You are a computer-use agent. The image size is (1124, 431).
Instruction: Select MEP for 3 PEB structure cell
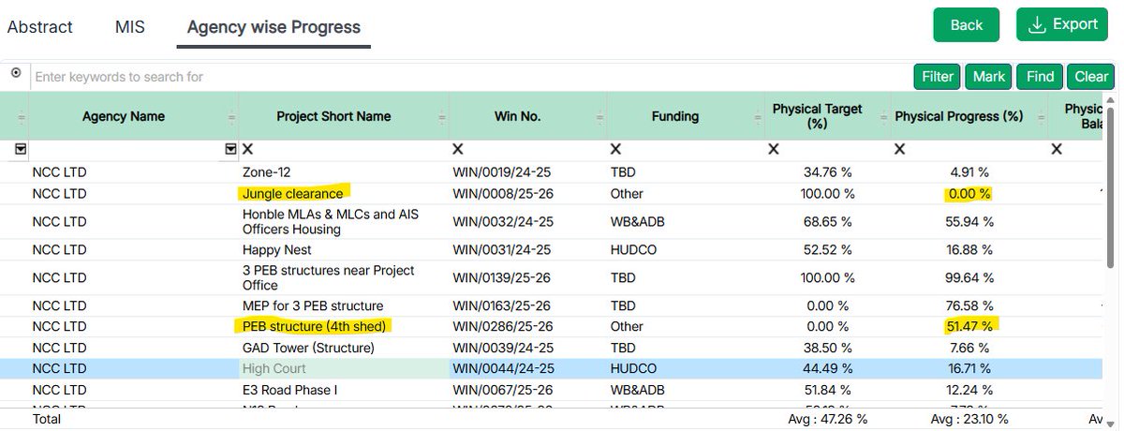[344, 305]
